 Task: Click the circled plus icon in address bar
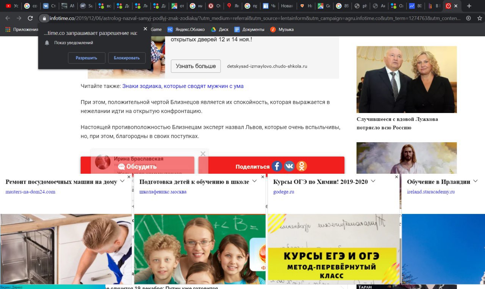point(468,18)
